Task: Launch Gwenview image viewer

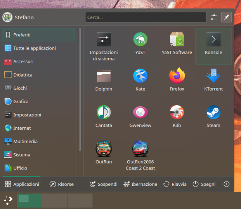Action: click(x=140, y=116)
